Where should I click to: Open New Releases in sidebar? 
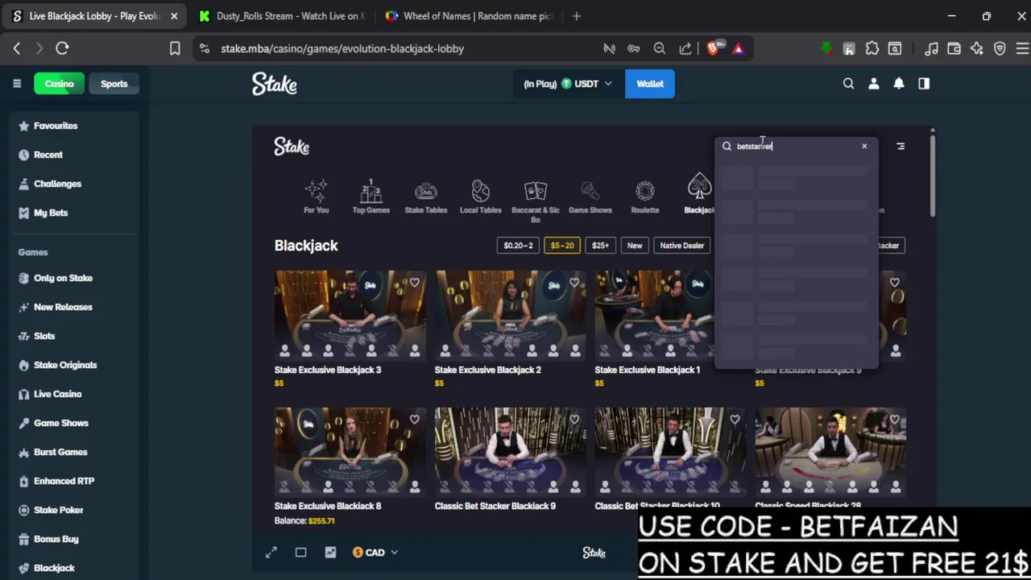click(x=63, y=307)
